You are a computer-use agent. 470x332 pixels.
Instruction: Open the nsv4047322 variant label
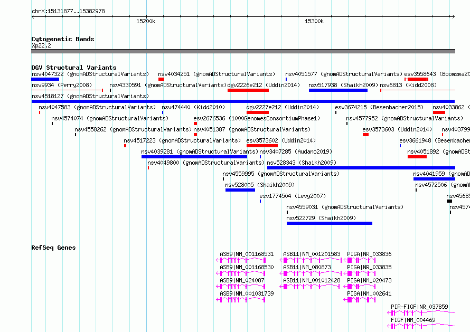point(90,74)
